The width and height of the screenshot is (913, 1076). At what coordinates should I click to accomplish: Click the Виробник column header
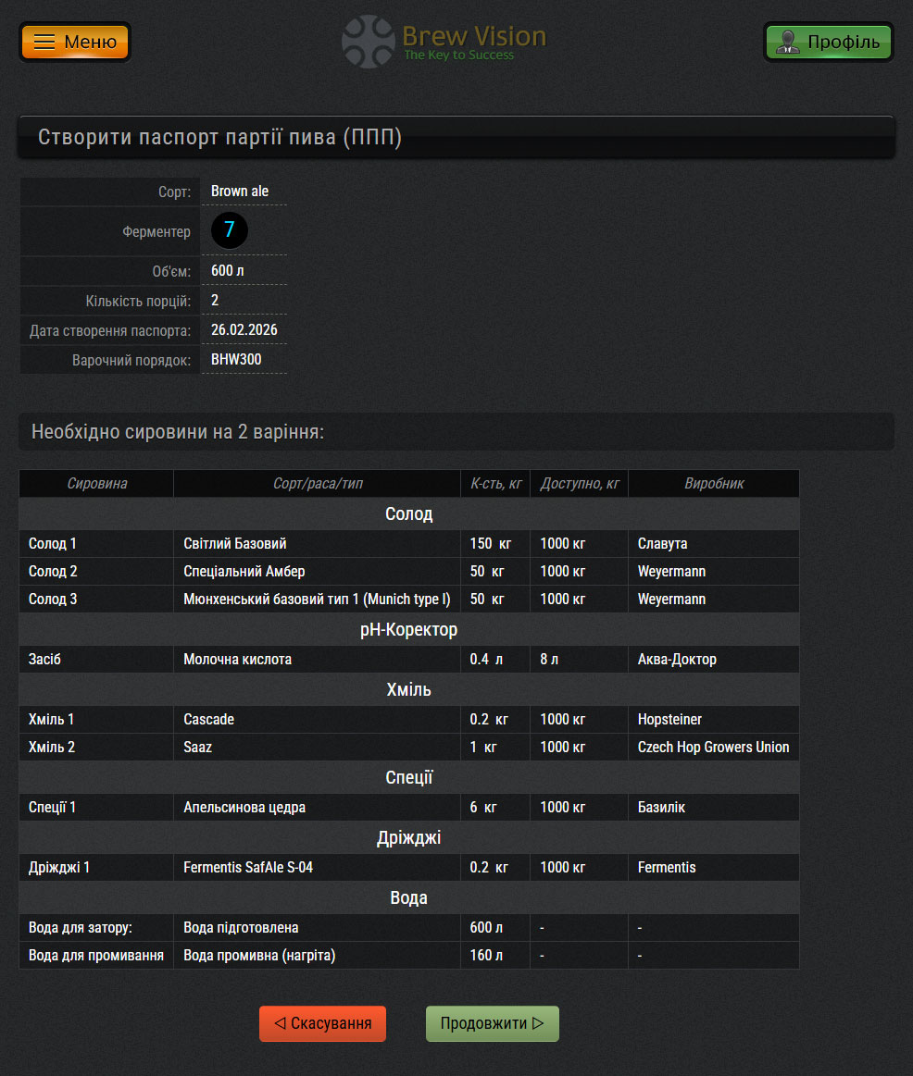click(x=713, y=484)
